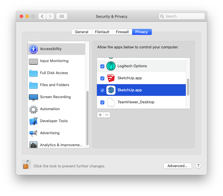The width and height of the screenshot is (223, 196).
Task: Select the TeamViewer_Desktop name
Action: pyautogui.click(x=136, y=102)
